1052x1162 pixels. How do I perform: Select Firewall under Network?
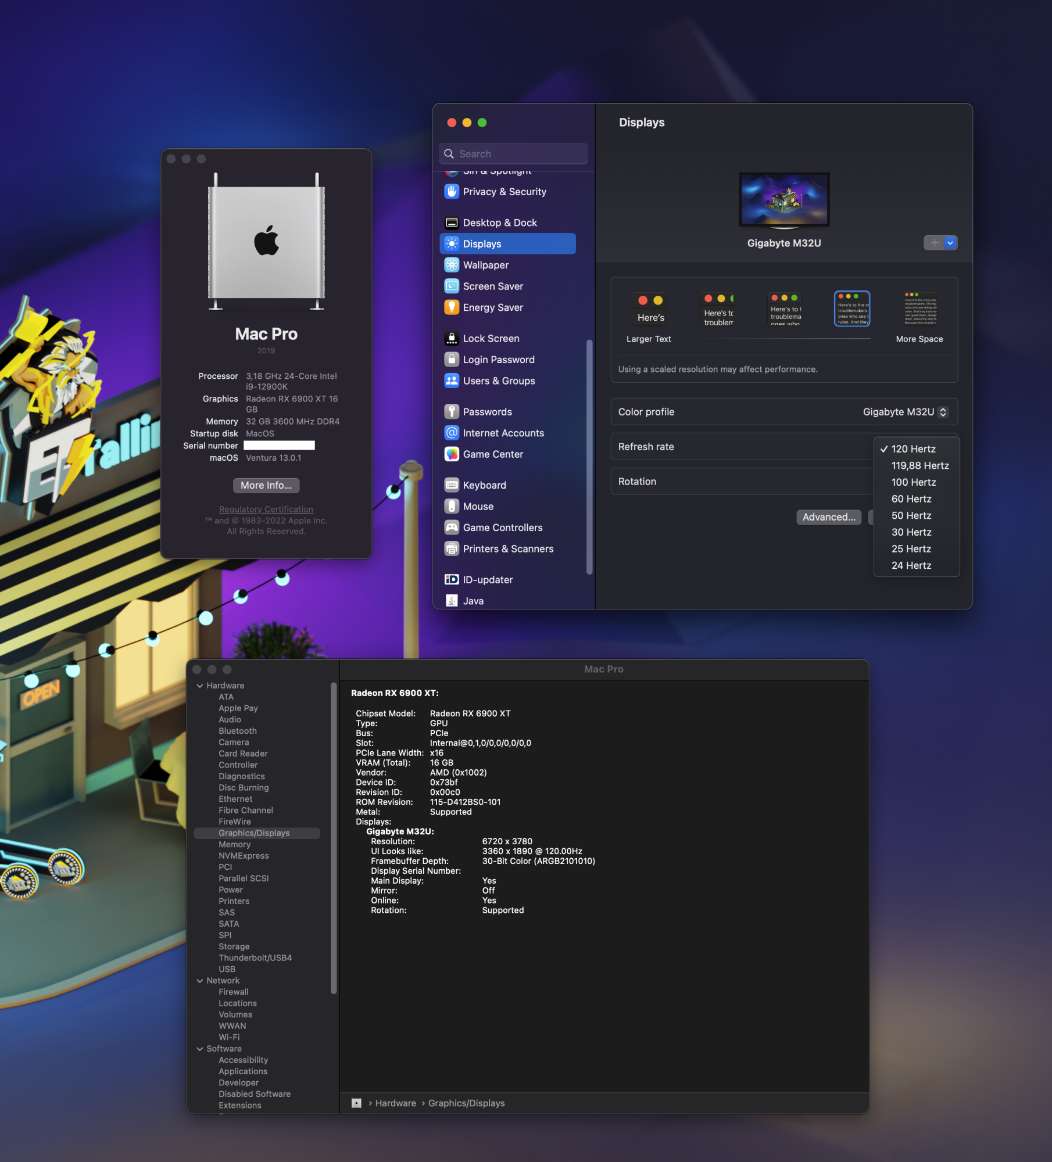pos(234,992)
